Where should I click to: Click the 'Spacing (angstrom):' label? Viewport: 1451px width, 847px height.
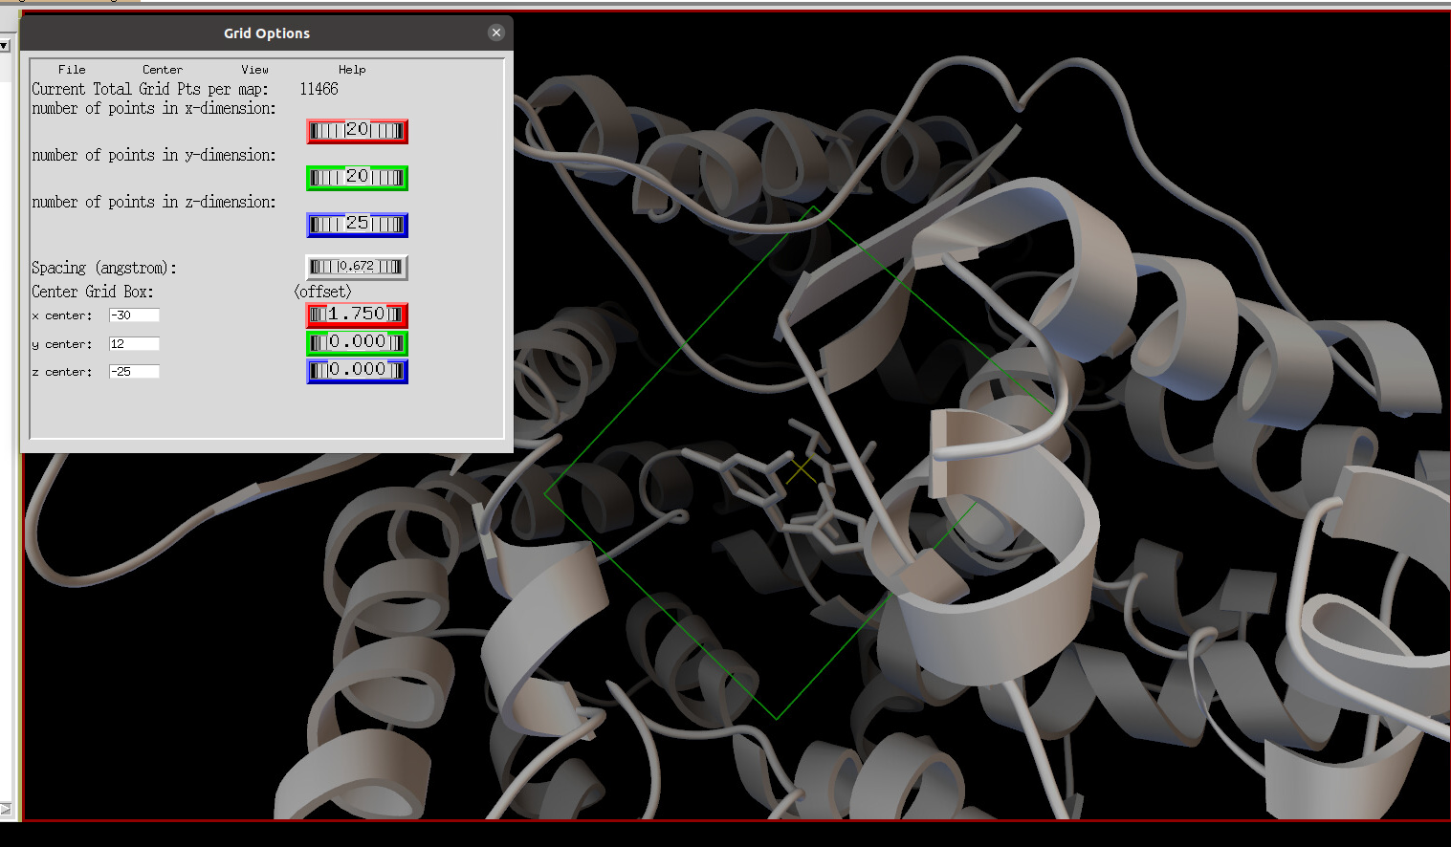104,268
